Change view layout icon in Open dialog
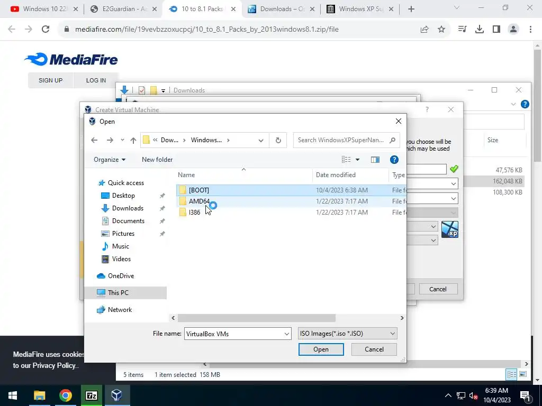The width and height of the screenshot is (542, 406). tap(346, 160)
